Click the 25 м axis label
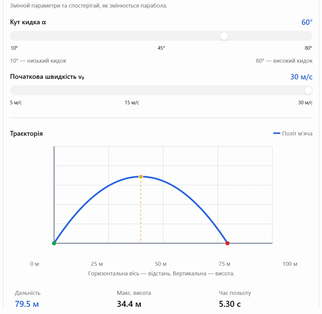 (97, 264)
